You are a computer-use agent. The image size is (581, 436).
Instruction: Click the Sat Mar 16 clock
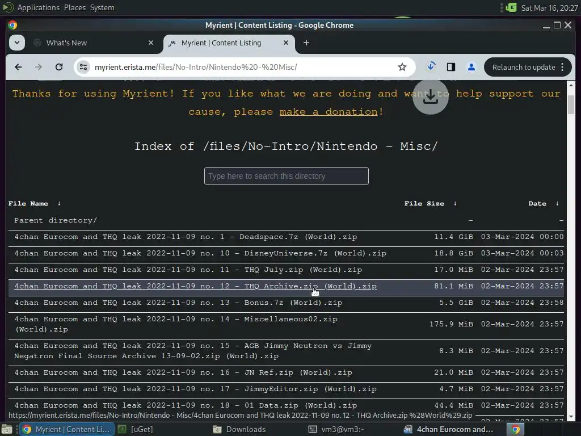click(549, 8)
